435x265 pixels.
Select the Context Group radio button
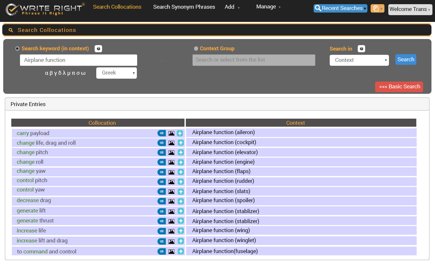point(196,49)
